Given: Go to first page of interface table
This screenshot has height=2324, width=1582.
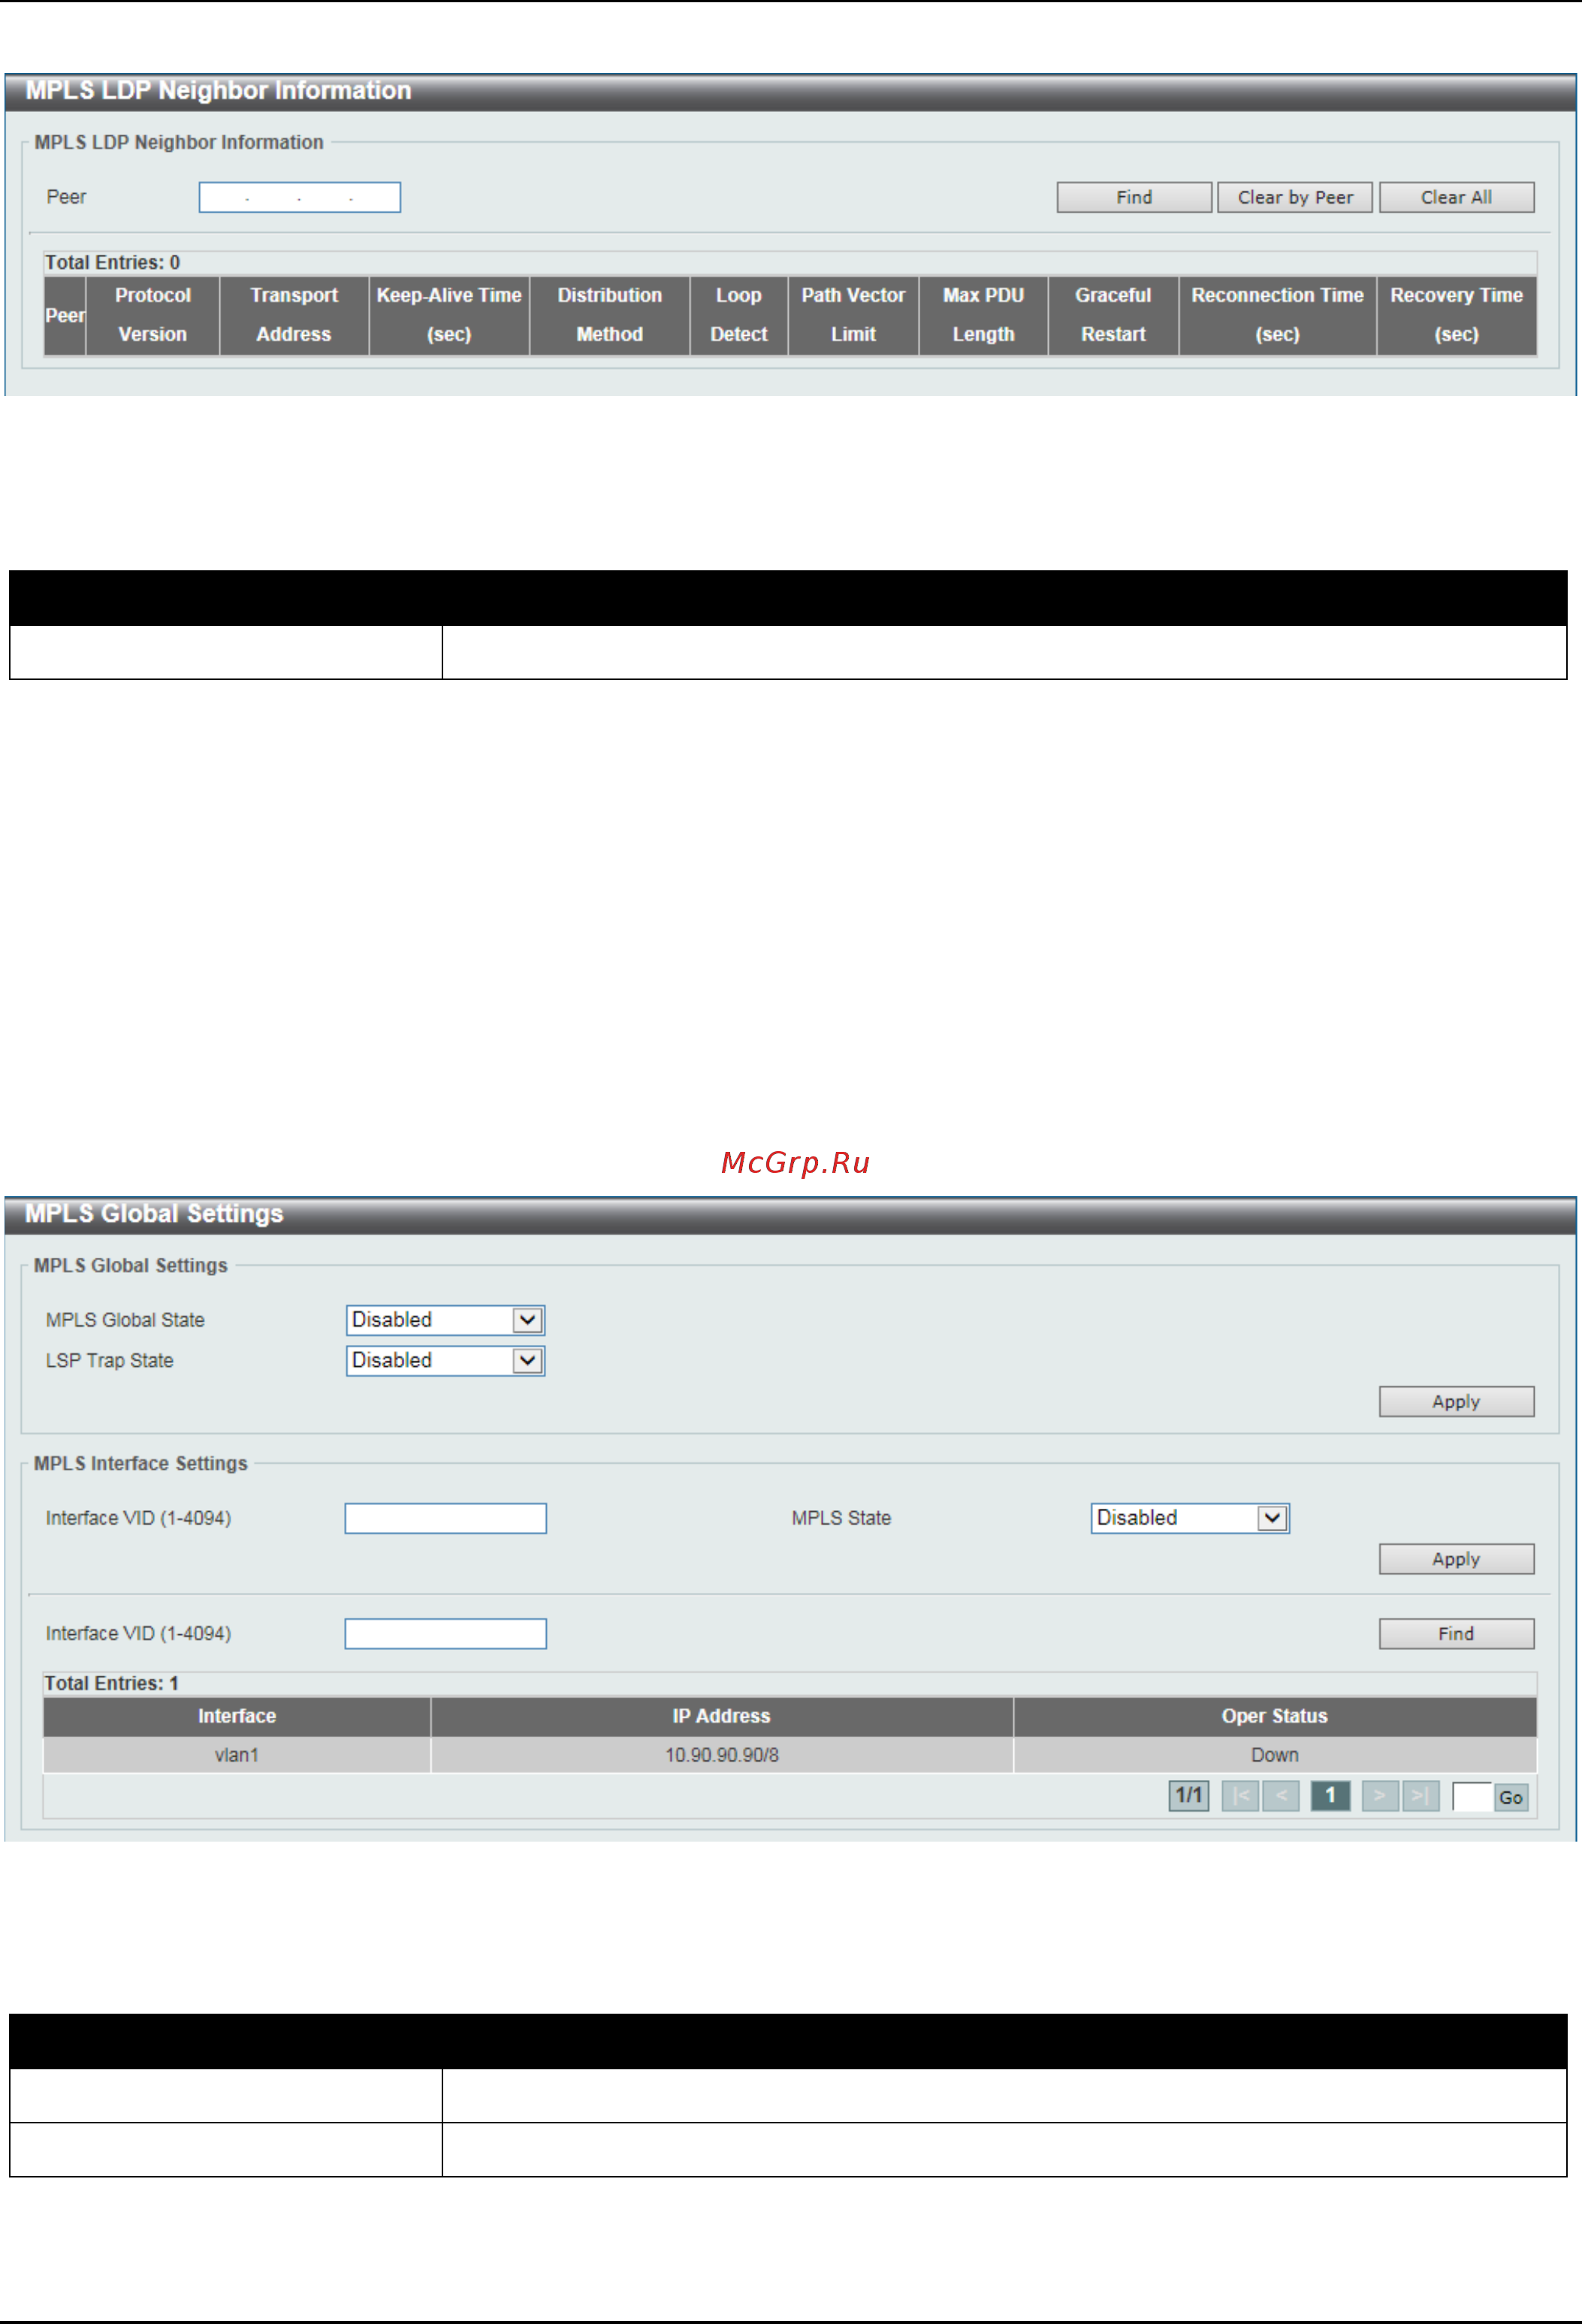Looking at the screenshot, I should click(1240, 1796).
